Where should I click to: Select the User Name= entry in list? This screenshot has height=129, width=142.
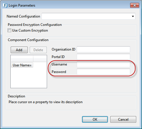[x=22, y=65]
